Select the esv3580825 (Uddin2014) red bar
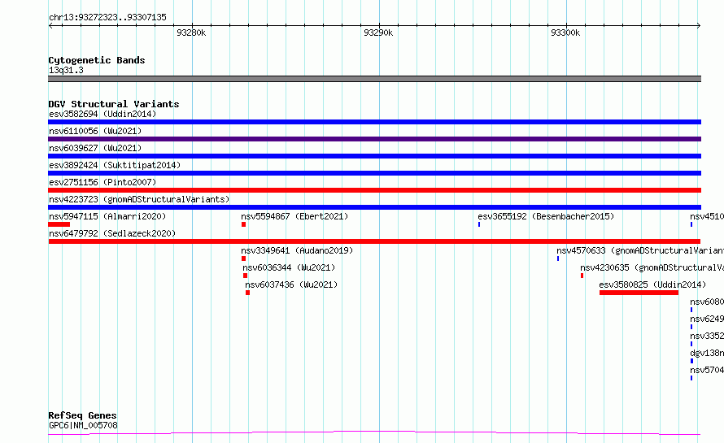 pos(639,293)
